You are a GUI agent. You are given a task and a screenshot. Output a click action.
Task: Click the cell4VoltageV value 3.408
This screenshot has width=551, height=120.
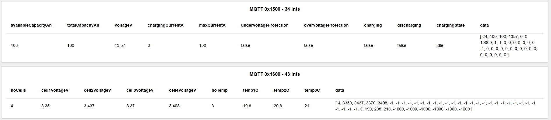[x=174, y=106]
